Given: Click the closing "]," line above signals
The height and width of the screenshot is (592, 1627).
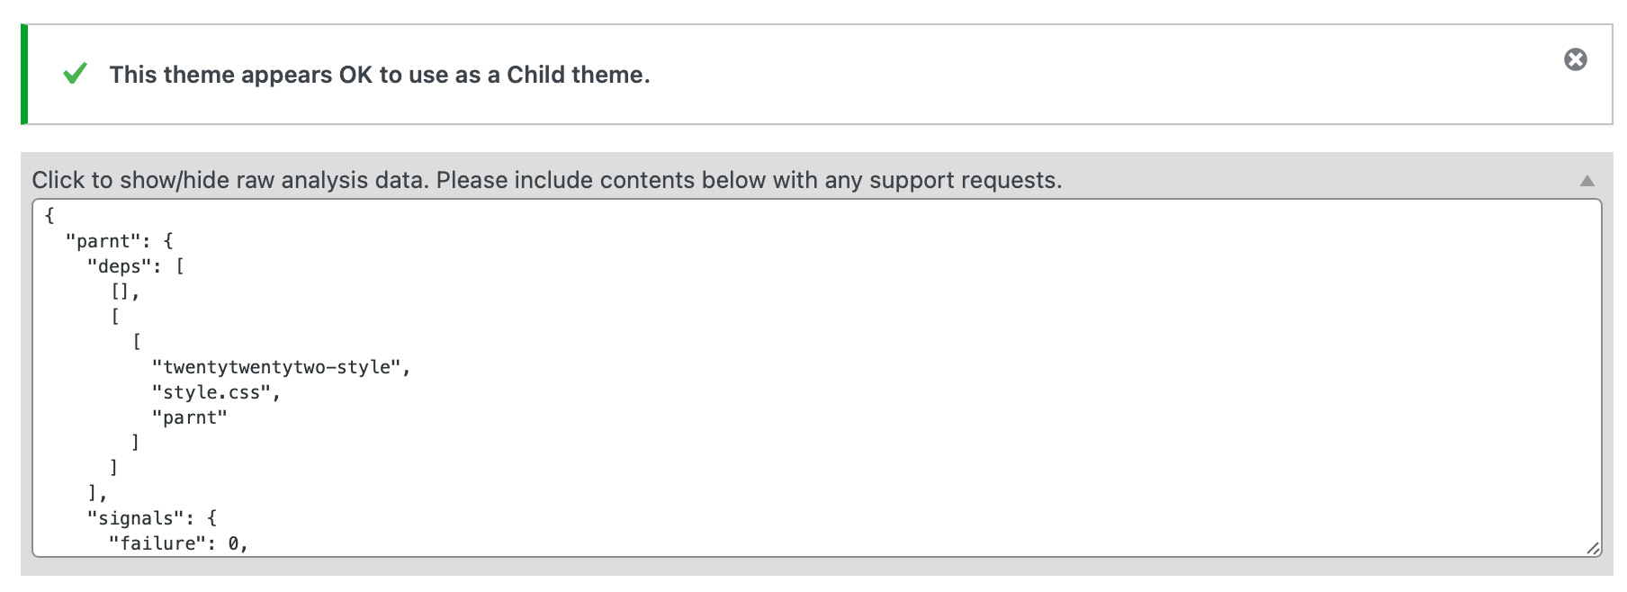Looking at the screenshot, I should pos(96,493).
